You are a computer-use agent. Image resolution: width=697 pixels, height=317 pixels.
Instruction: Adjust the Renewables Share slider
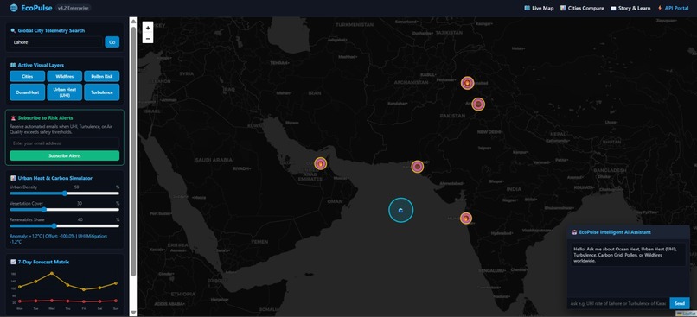[x=65, y=226]
